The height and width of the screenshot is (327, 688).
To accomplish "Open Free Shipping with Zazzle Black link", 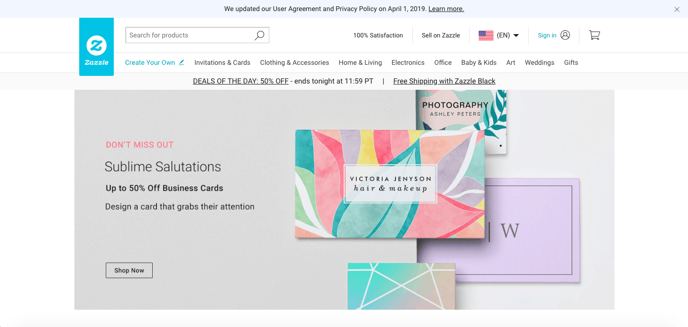I will click(x=444, y=81).
